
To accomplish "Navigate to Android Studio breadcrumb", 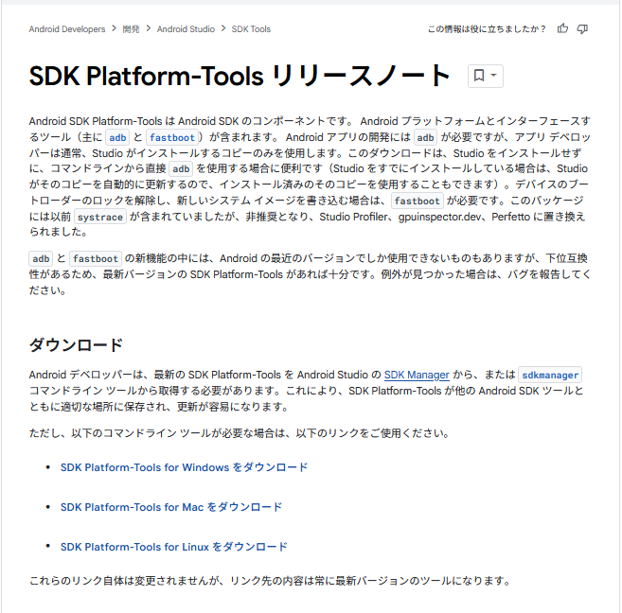I will click(x=186, y=29).
